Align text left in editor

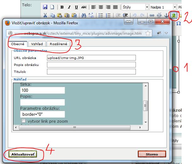[94, 7]
